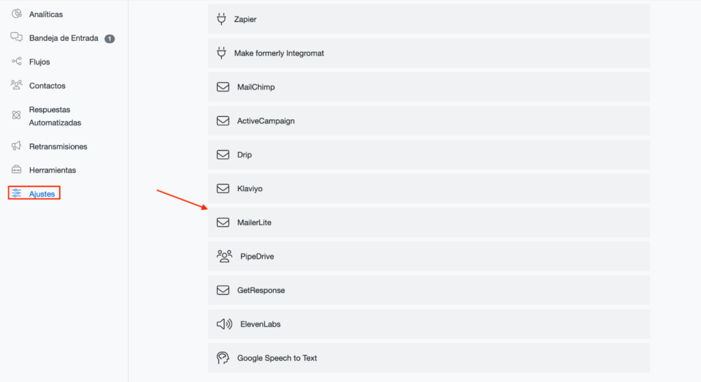Click the Flujos flow icon
The width and height of the screenshot is (701, 382).
[x=16, y=62]
